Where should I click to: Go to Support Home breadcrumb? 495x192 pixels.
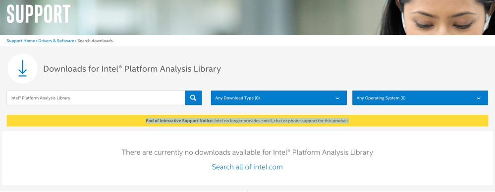21,41
